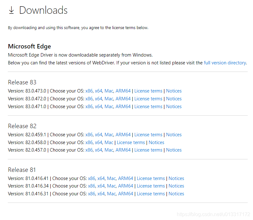253x220 pixels.
Task: Click the download arrow icon beside Downloads
Action: pos(11,10)
